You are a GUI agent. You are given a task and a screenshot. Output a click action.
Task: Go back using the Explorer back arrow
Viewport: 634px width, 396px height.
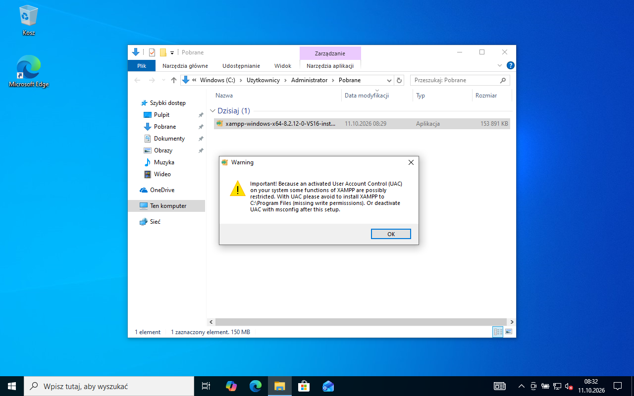click(137, 80)
